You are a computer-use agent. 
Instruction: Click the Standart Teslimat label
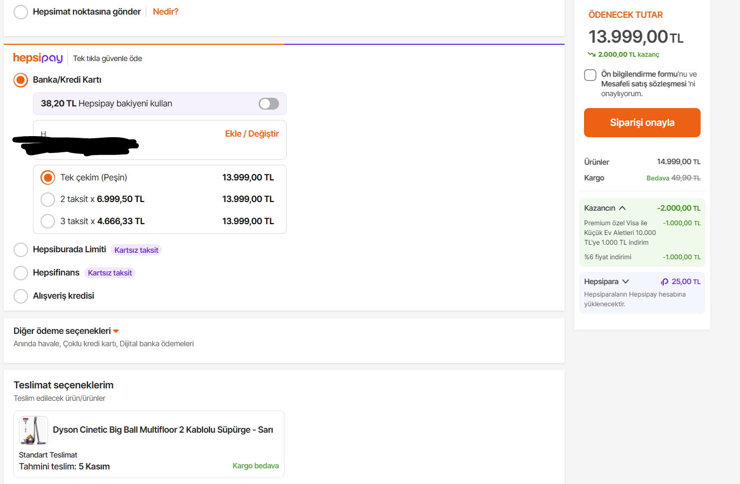coord(48,455)
